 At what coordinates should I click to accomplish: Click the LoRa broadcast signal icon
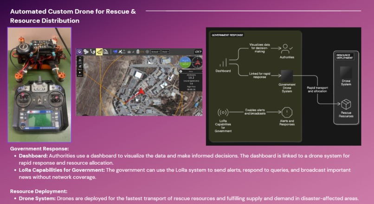pos(223,112)
